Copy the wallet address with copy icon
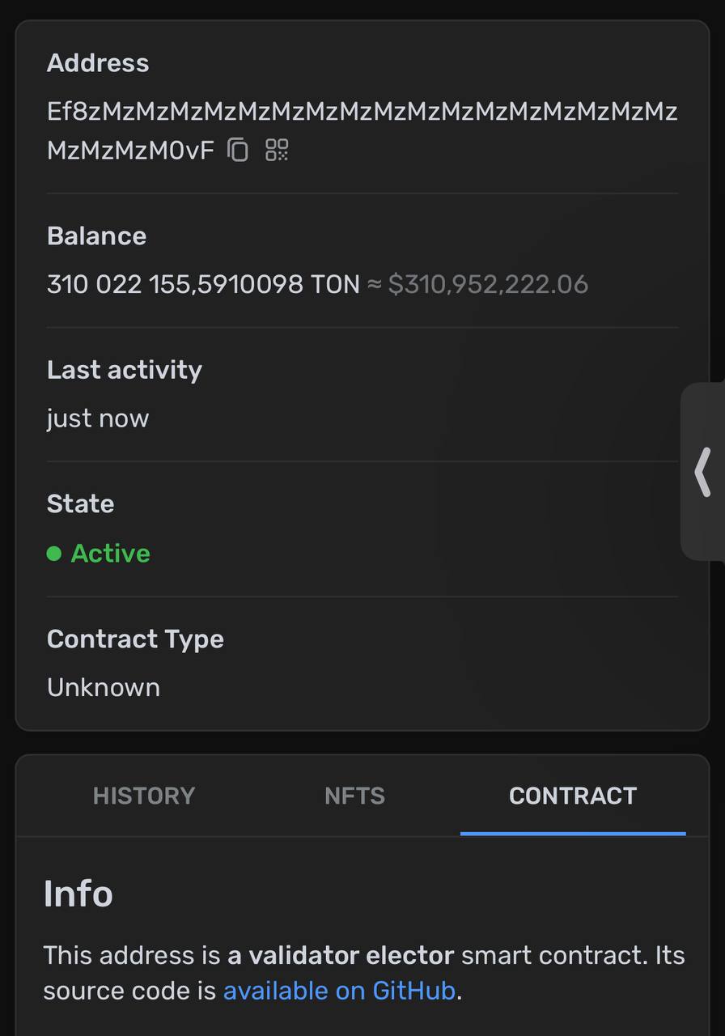This screenshot has height=1036, width=725. (x=238, y=150)
